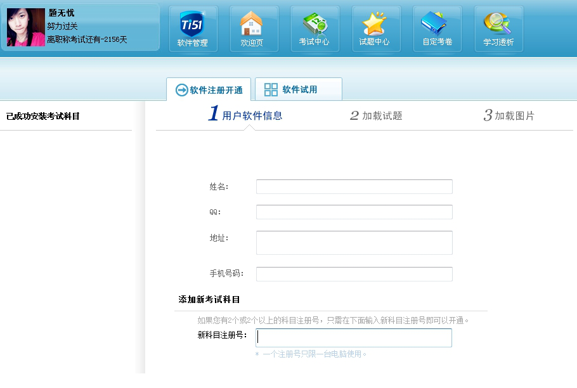Click the 地址 text area

pyautogui.click(x=354, y=242)
